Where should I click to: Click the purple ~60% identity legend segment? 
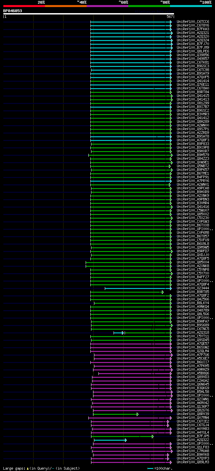click(107, 6)
